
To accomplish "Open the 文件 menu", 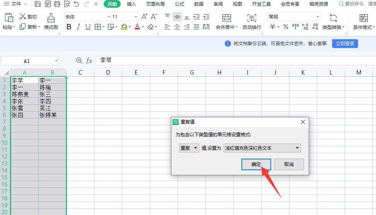I will (16, 4).
